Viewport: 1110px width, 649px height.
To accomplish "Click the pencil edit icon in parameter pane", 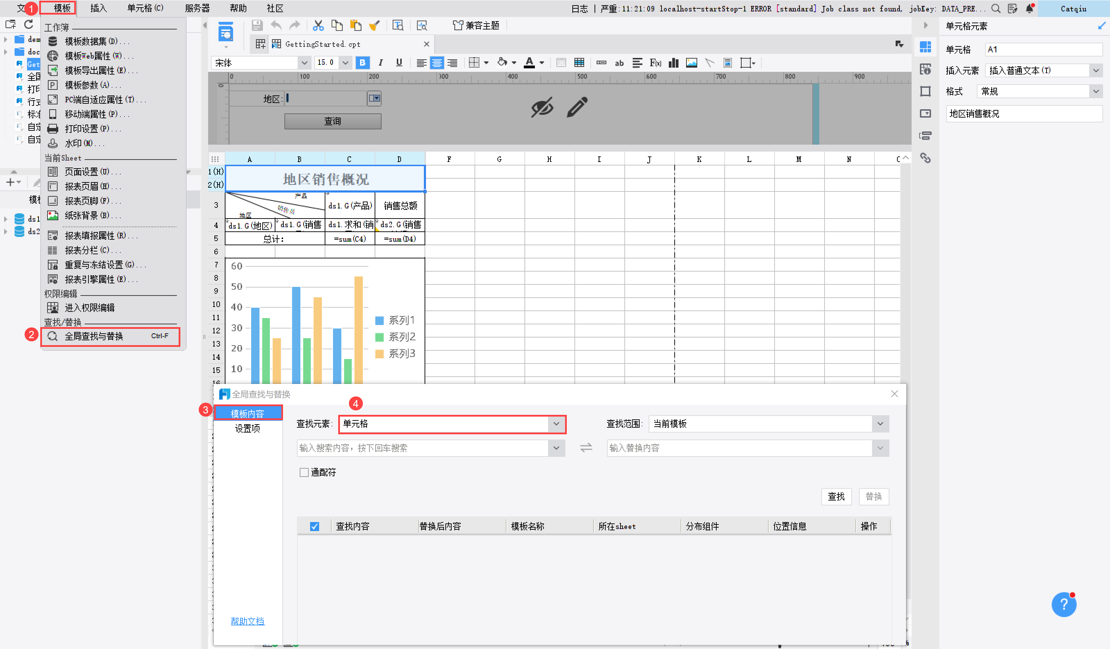I will click(x=577, y=107).
